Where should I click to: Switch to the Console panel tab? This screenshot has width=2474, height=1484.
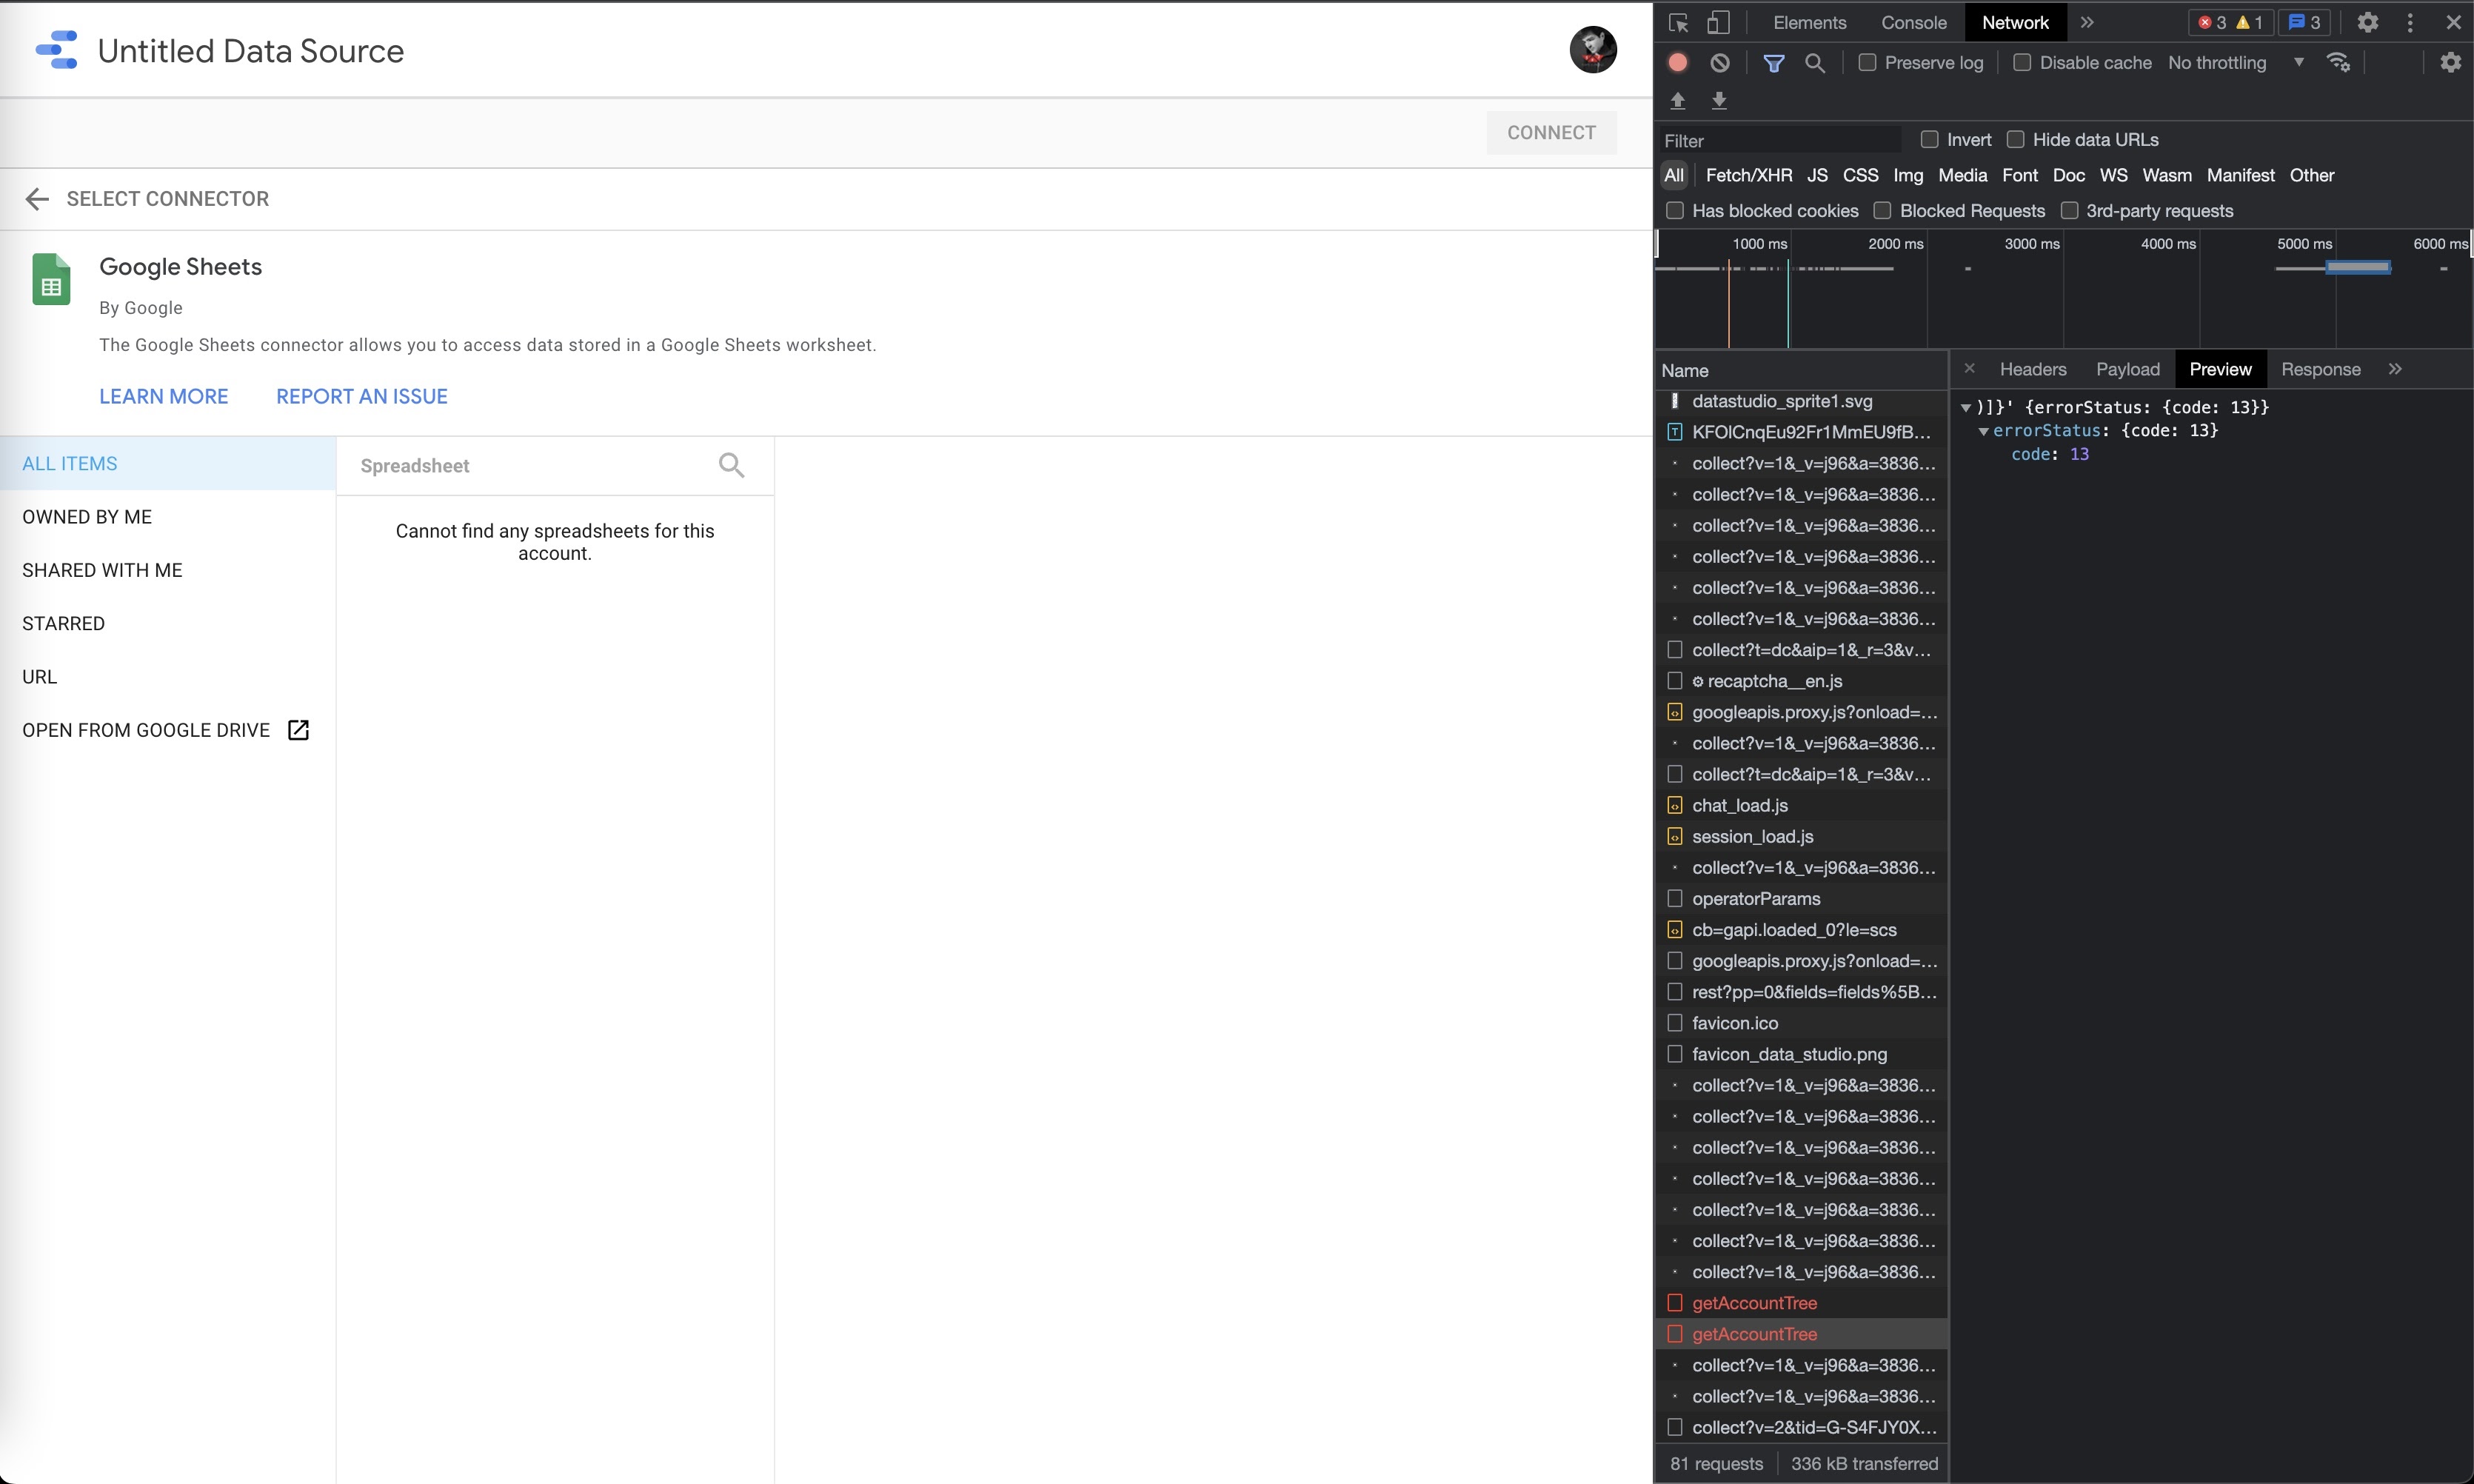1913,22
